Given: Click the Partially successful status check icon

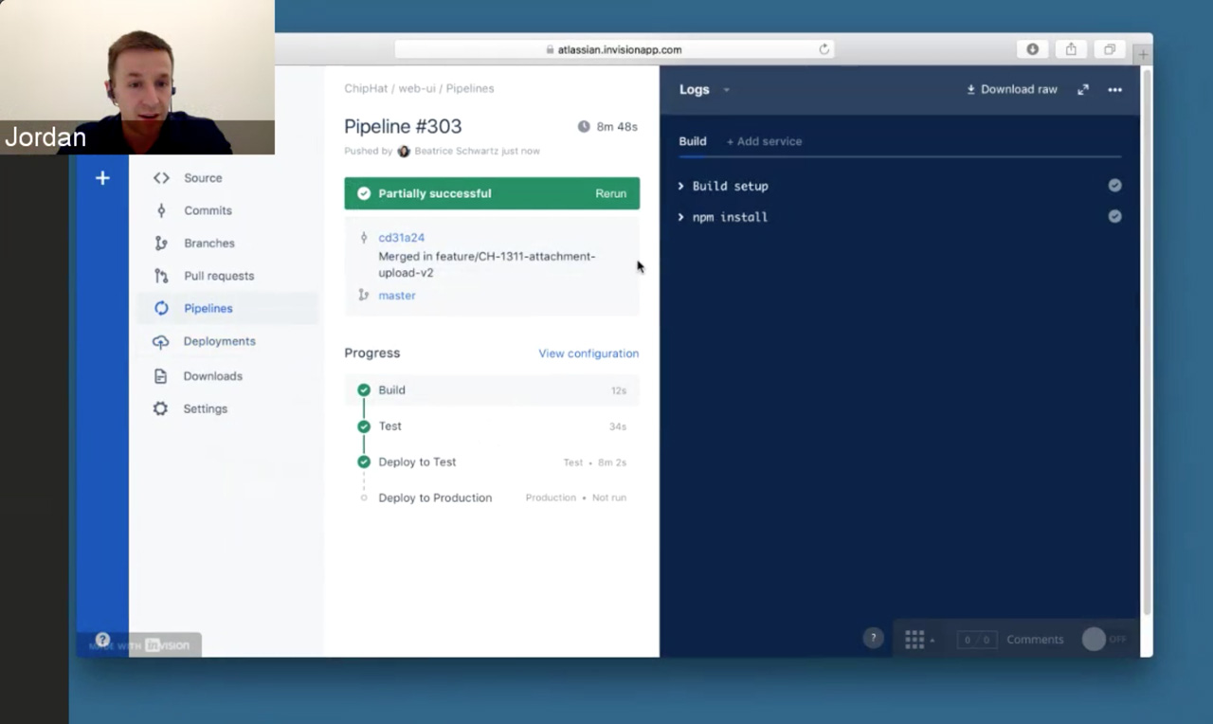Looking at the screenshot, I should 364,193.
